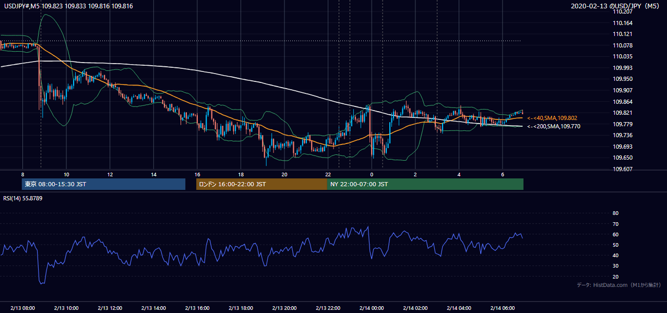This screenshot has height=313, width=667.
Task: Click hour tick 10 under the price chart
Action: point(66,174)
